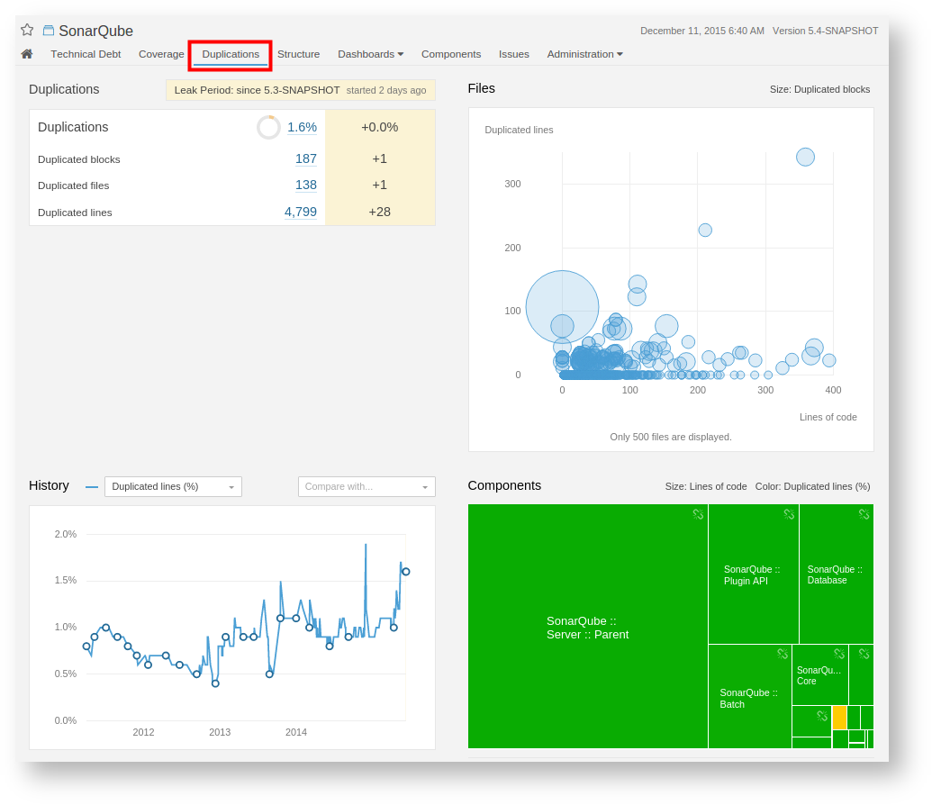Open the Components tab

point(451,54)
